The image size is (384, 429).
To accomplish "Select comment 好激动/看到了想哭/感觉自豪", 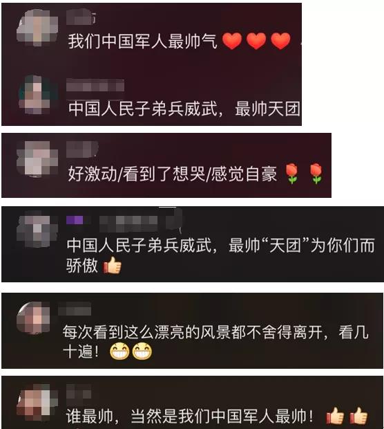I will tap(173, 174).
